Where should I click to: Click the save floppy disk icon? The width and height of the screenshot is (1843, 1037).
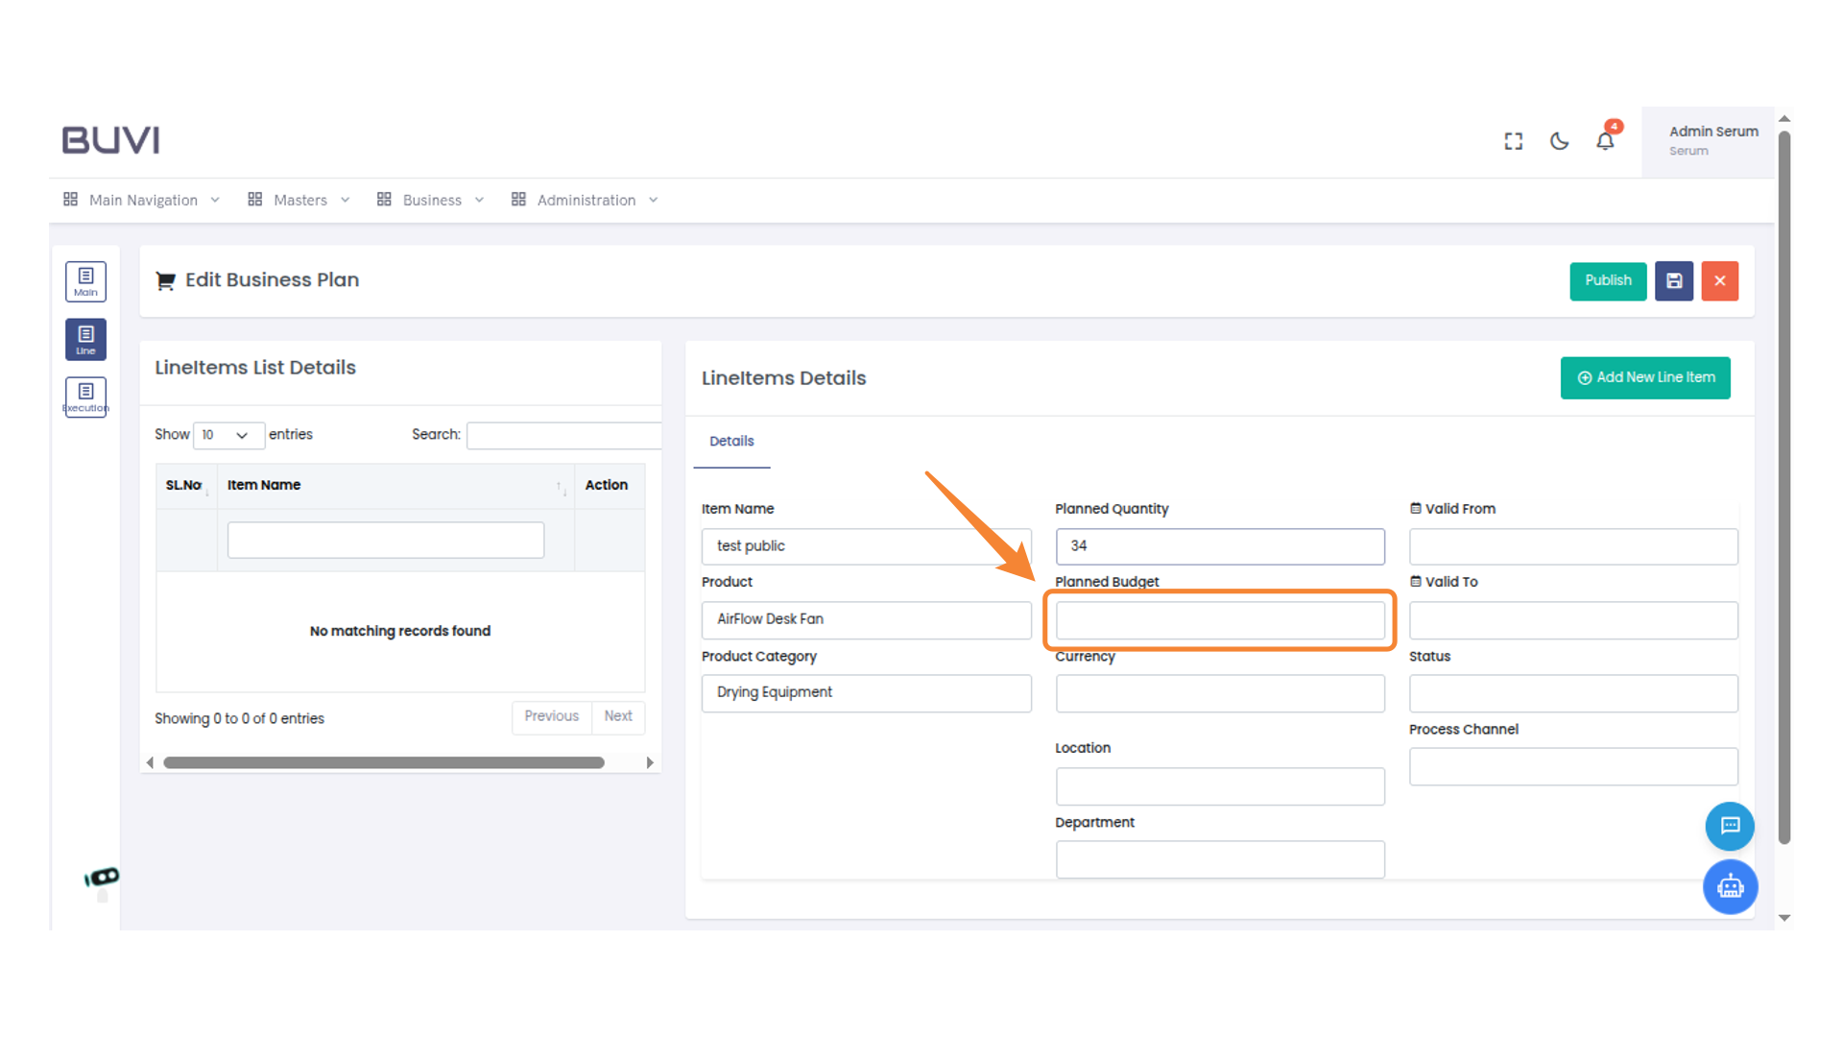1673,281
